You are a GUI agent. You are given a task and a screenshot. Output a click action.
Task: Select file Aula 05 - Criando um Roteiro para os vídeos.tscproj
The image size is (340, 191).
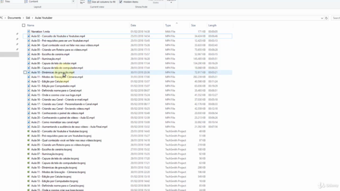[x=61, y=145]
